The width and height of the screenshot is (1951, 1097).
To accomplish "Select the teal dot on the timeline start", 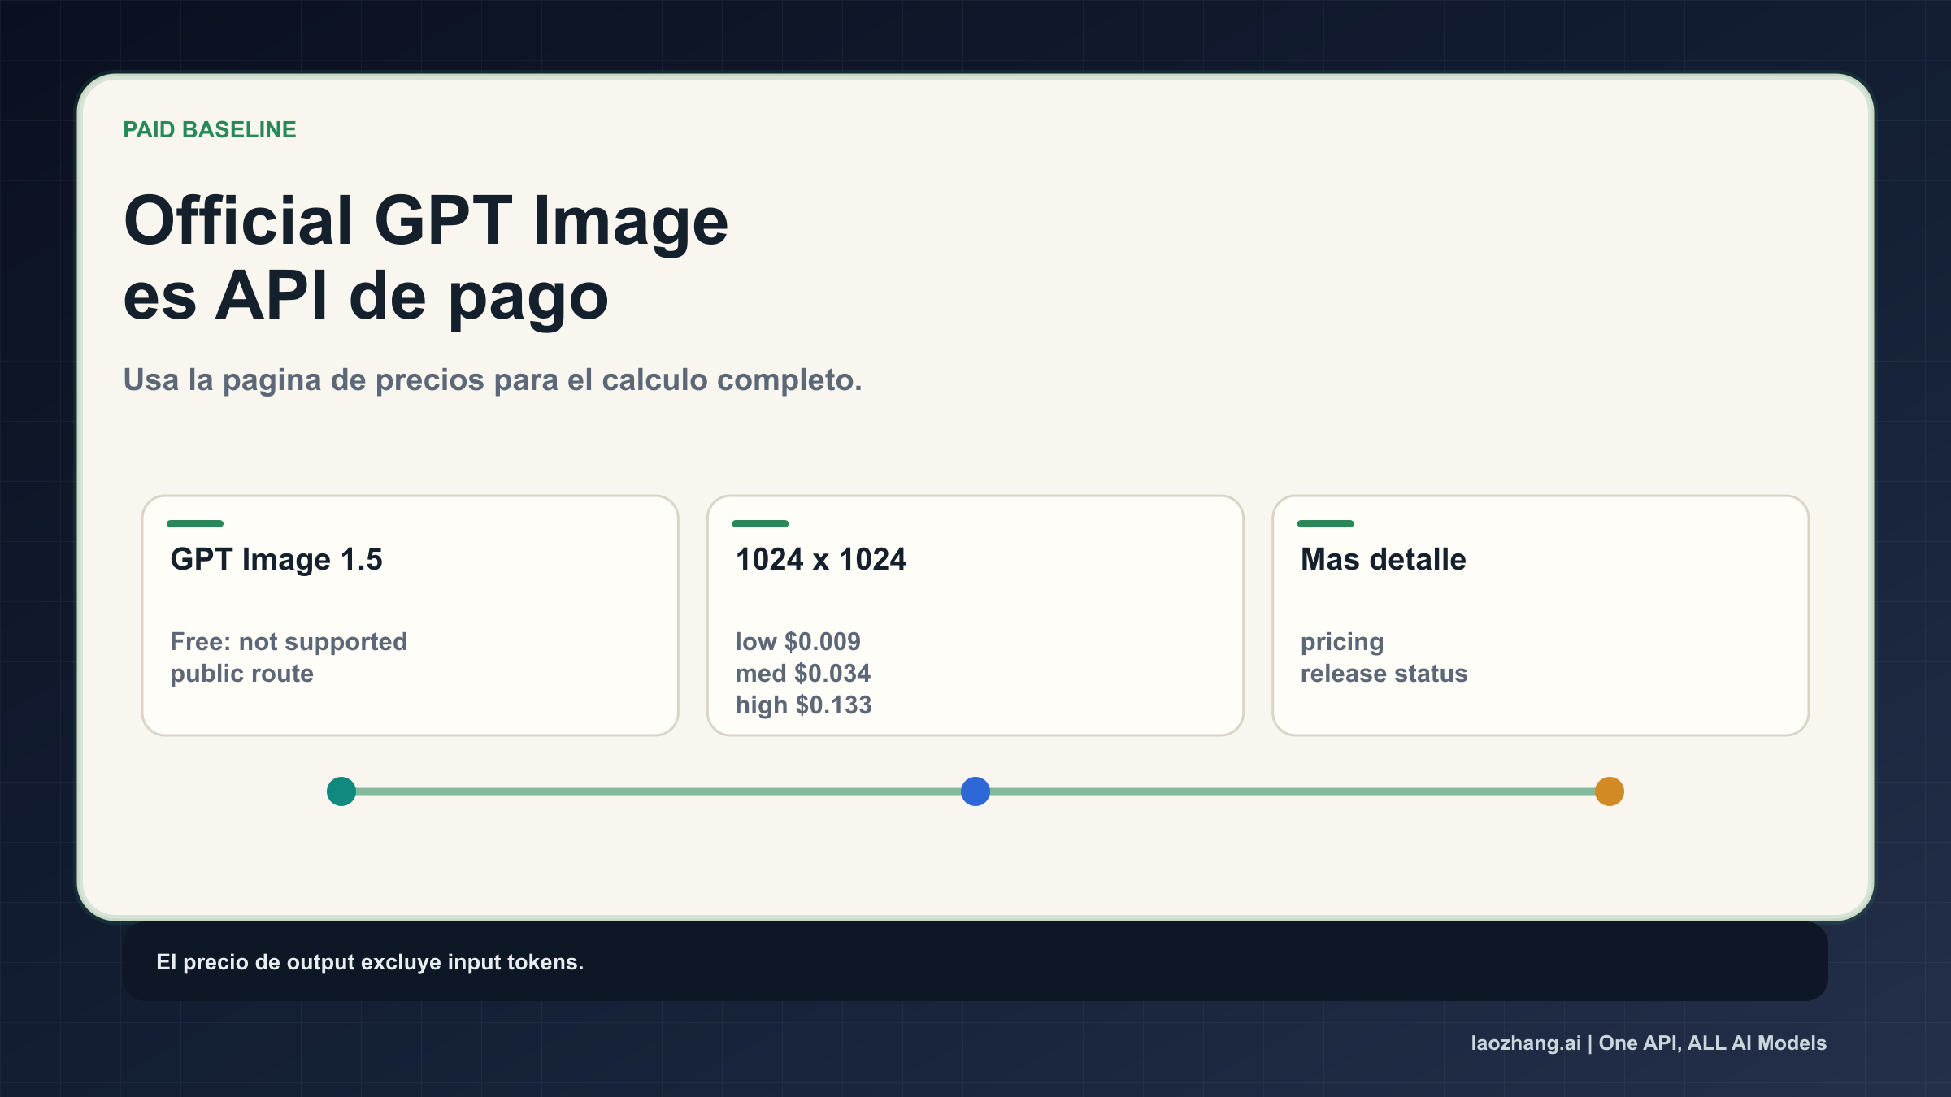I will [341, 791].
